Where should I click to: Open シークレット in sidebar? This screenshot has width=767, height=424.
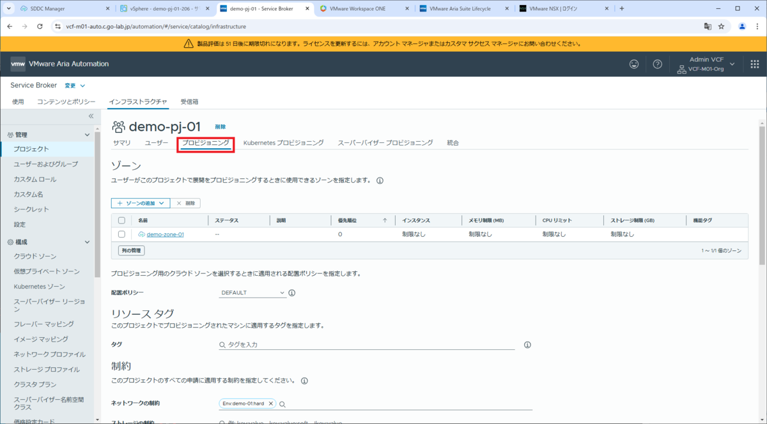[x=31, y=209]
